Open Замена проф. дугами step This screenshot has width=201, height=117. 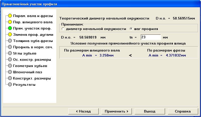(33, 35)
